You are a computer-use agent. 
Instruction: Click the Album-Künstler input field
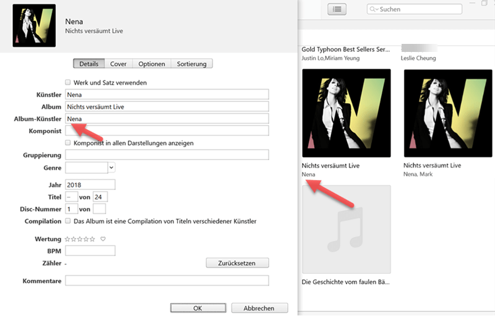[x=167, y=119]
